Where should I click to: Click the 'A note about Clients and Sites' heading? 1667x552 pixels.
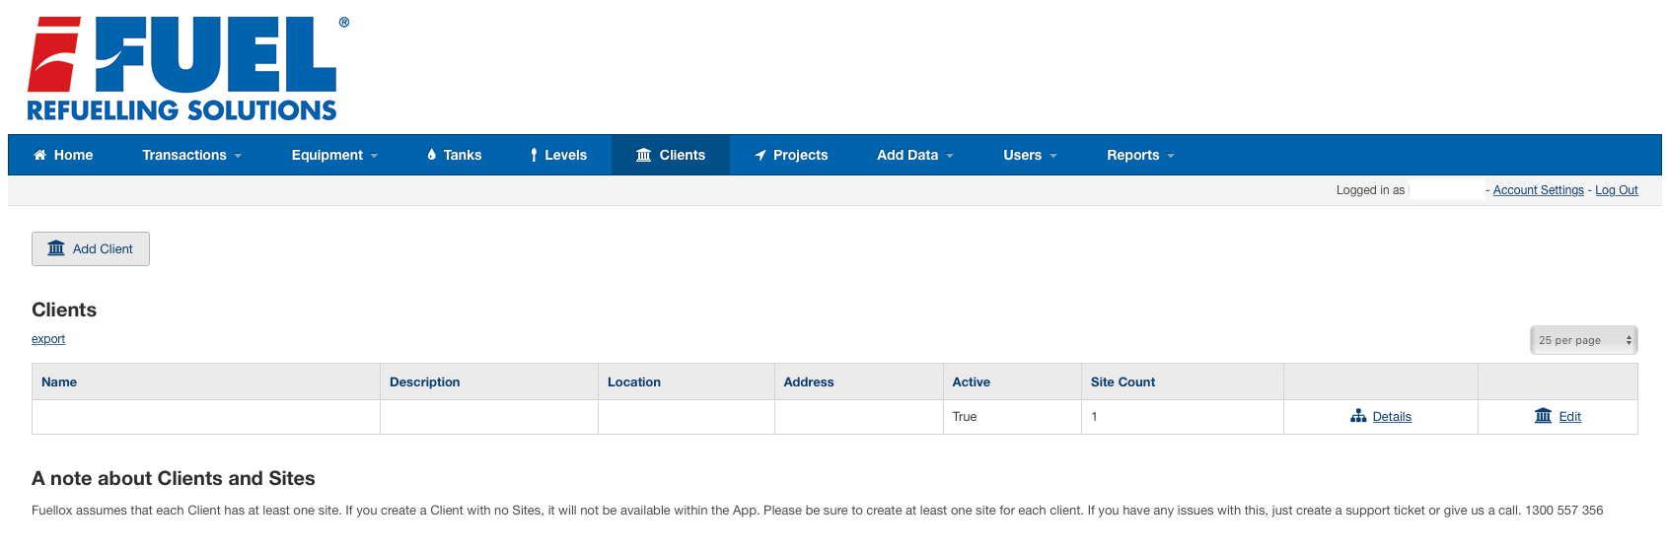174,478
